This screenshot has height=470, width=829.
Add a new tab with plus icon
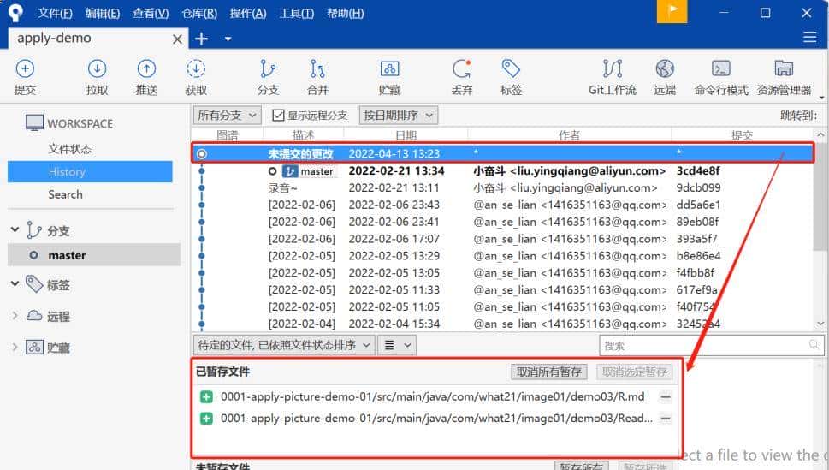[x=201, y=39]
